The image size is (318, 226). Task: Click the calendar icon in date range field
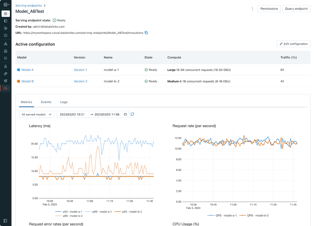click(126, 114)
